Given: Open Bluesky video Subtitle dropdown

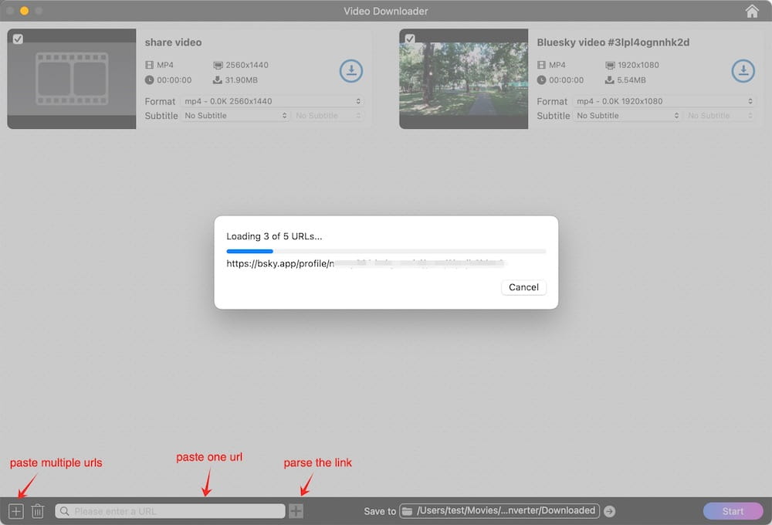Looking at the screenshot, I should click(x=627, y=116).
